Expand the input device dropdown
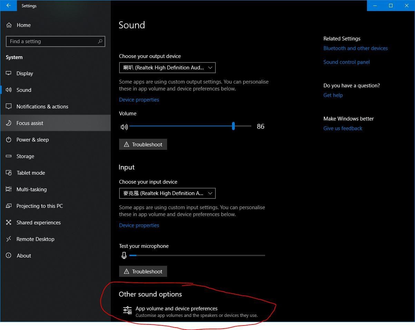 [167, 193]
